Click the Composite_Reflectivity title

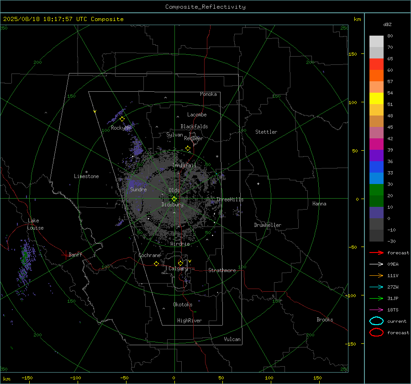[205, 7]
